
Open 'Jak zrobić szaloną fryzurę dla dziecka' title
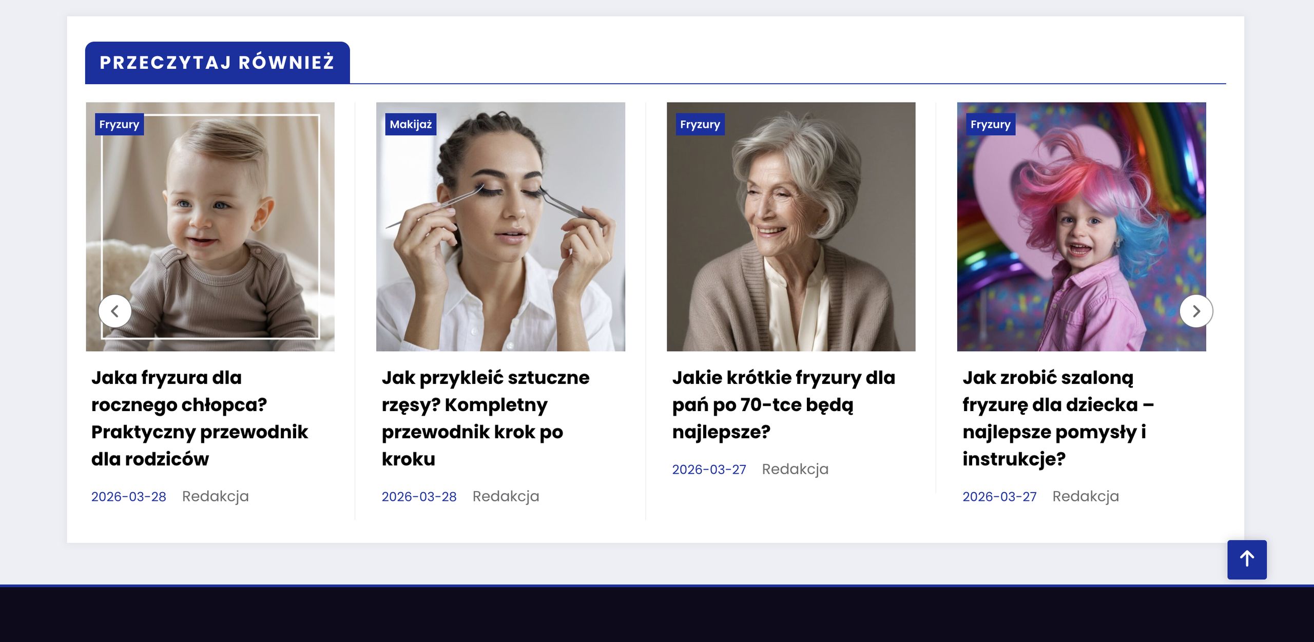(x=1057, y=418)
